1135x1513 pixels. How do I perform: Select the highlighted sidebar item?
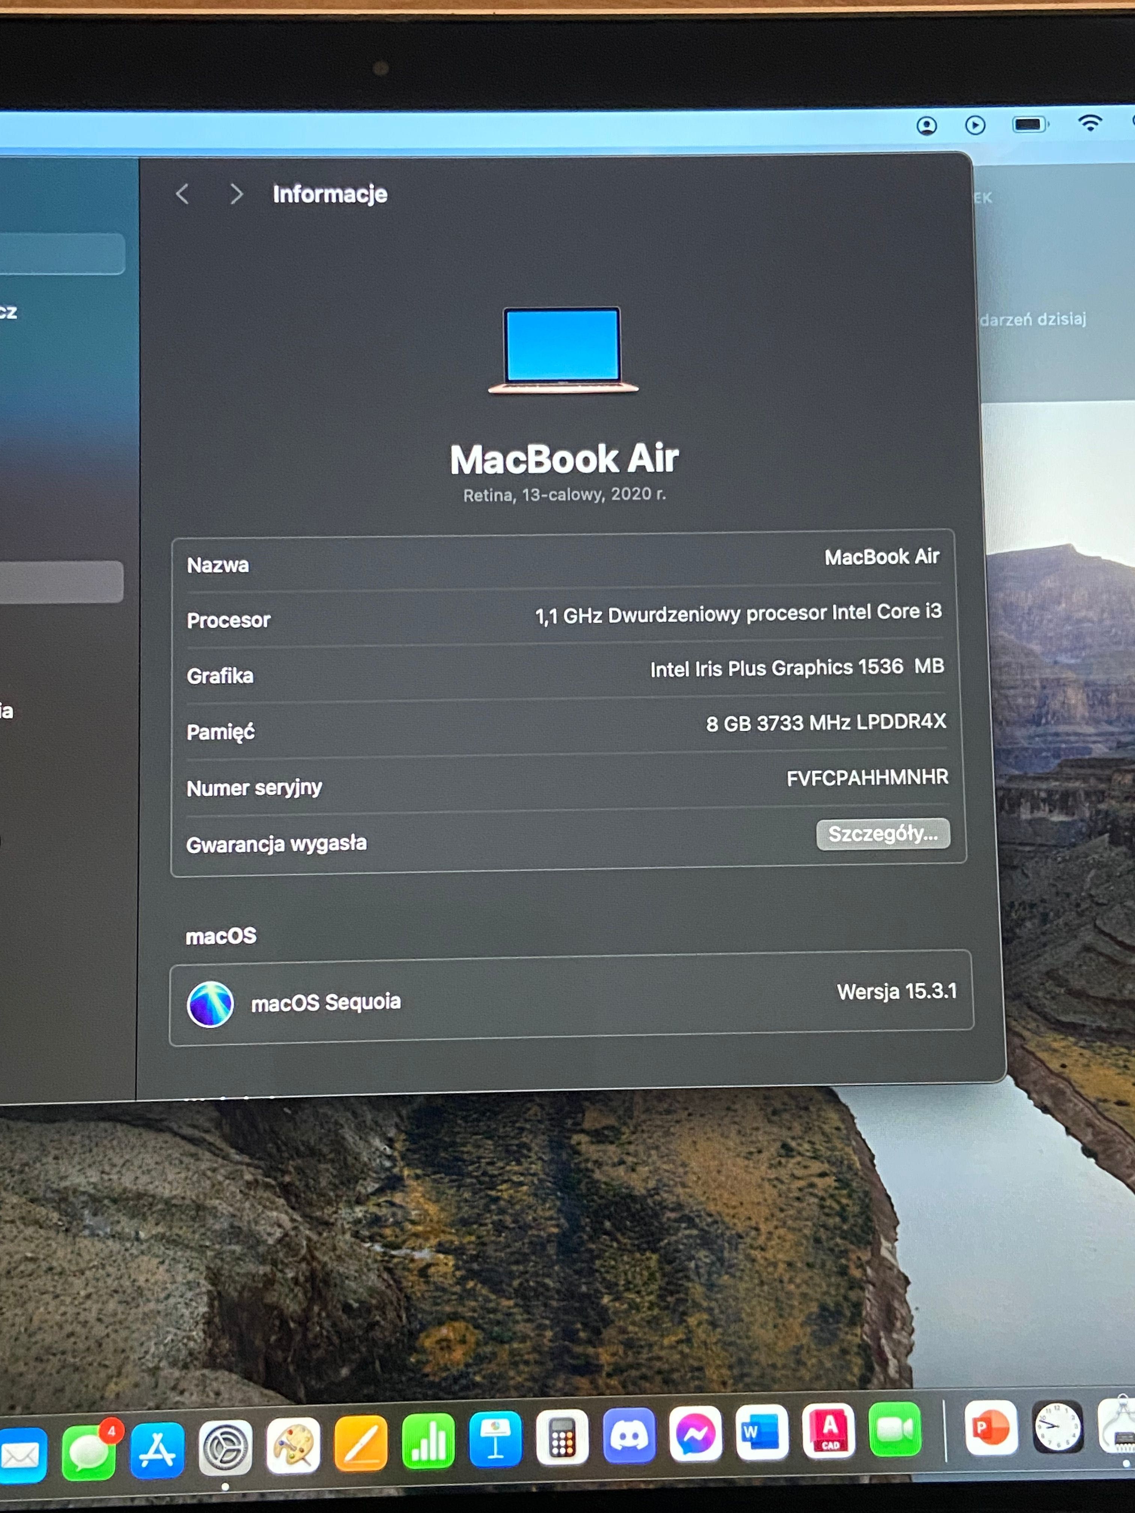pos(62,582)
